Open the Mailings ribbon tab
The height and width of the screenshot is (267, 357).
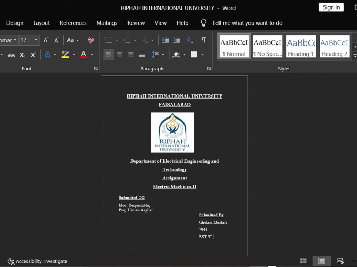(x=107, y=23)
